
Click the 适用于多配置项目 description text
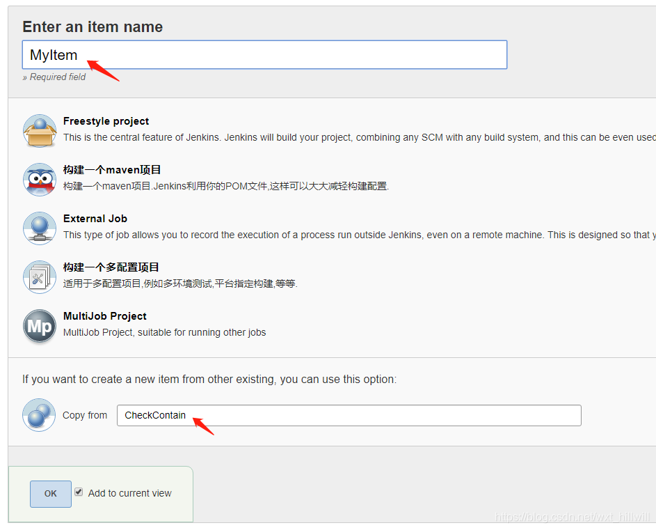coord(180,283)
